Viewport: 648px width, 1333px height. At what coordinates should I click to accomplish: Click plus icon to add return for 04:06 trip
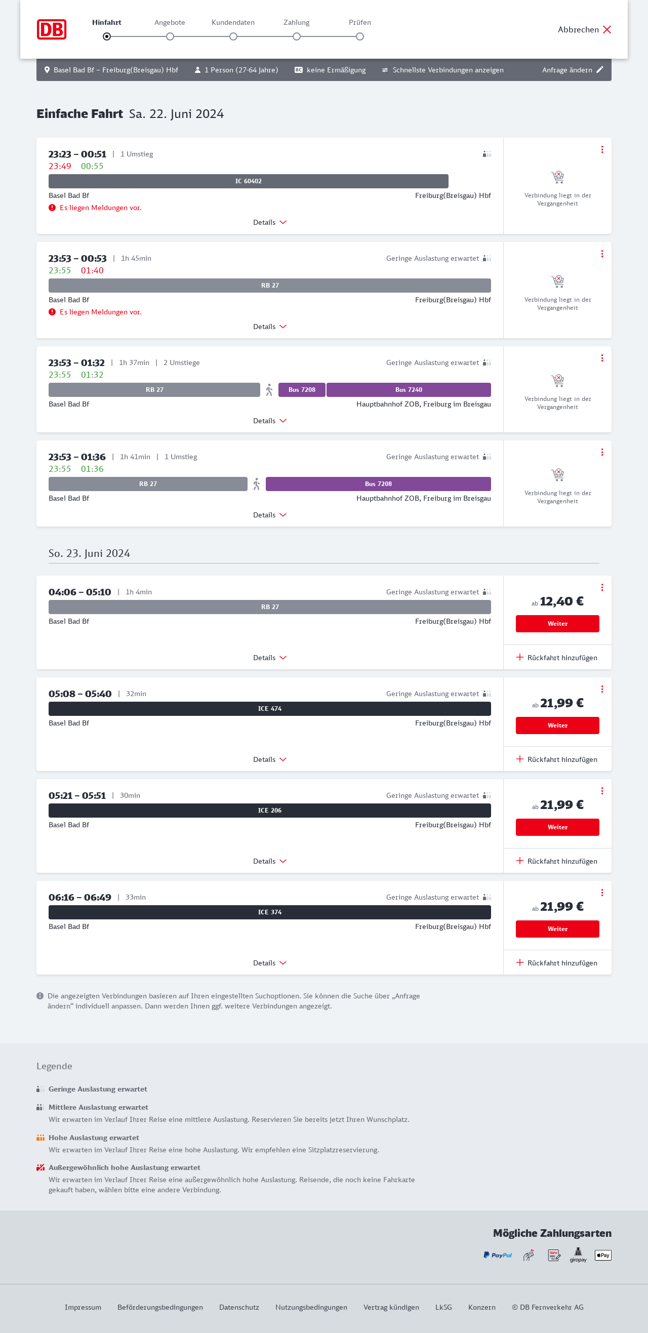coord(519,657)
